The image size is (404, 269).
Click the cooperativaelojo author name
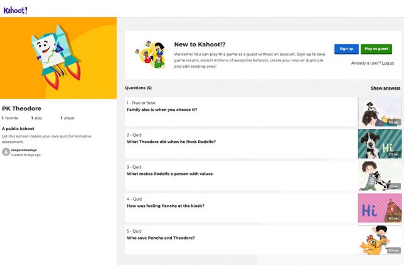tap(25, 150)
